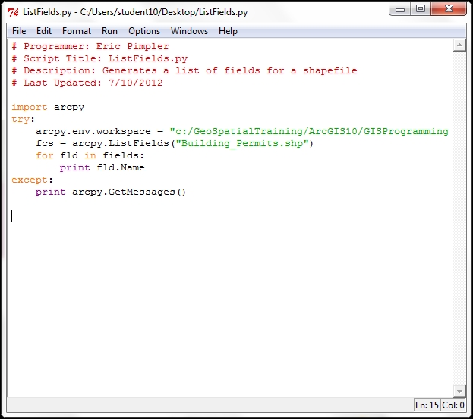Open the Windows menu

click(x=190, y=31)
